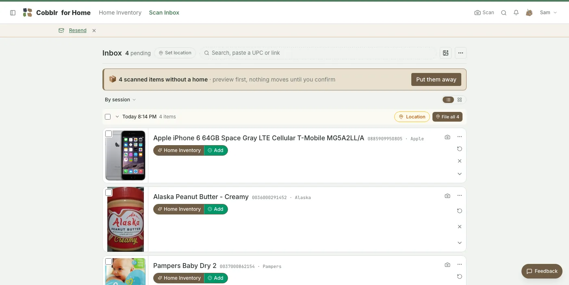
Task: Open more options for Alaska Peanut Butter
Action: (x=460, y=196)
